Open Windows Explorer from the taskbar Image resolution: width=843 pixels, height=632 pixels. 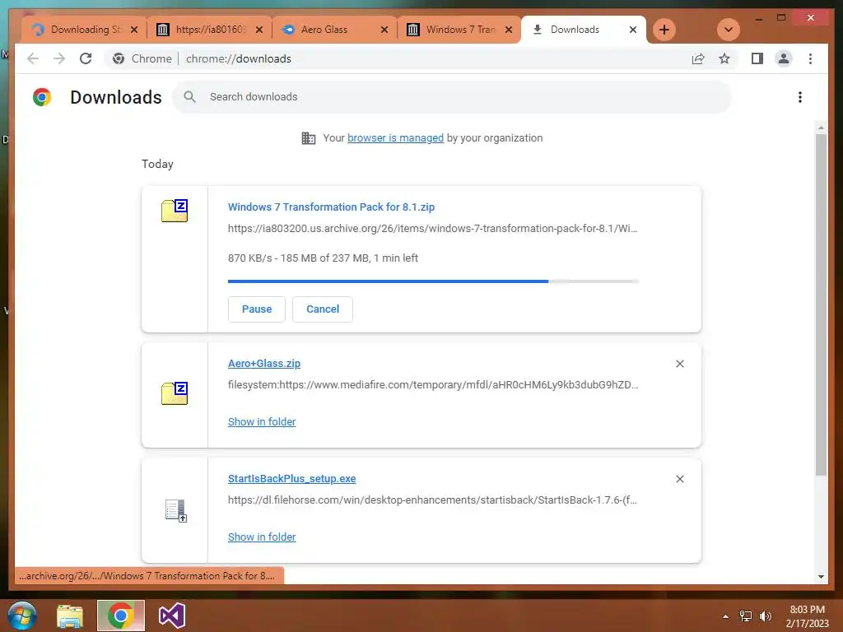(70, 616)
